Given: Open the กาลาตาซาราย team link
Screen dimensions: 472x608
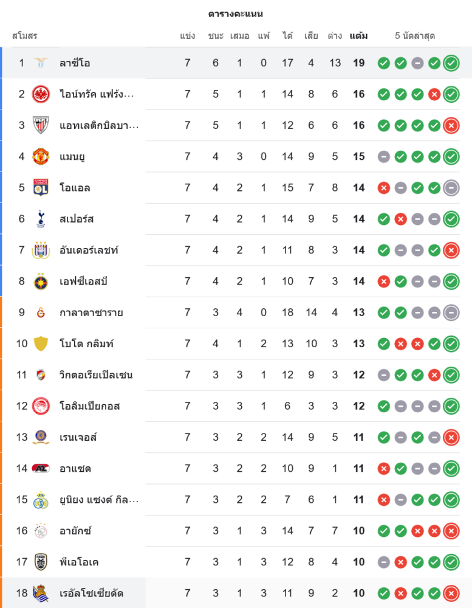Looking at the screenshot, I should pyautogui.click(x=91, y=313).
